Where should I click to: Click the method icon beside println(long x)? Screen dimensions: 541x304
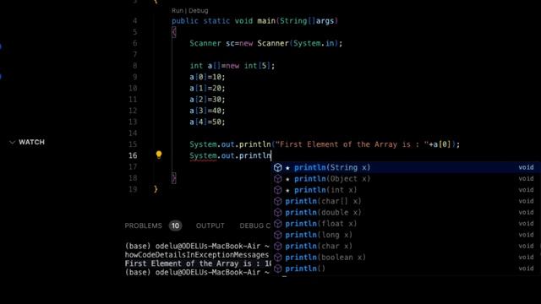tap(278, 235)
